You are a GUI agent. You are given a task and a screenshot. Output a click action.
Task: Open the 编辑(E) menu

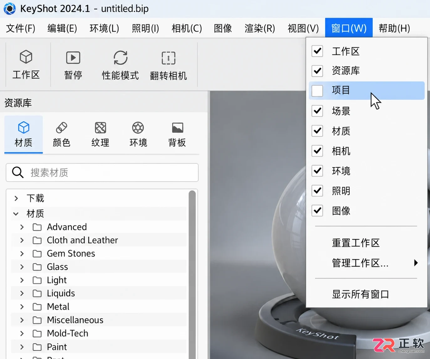tap(62, 28)
